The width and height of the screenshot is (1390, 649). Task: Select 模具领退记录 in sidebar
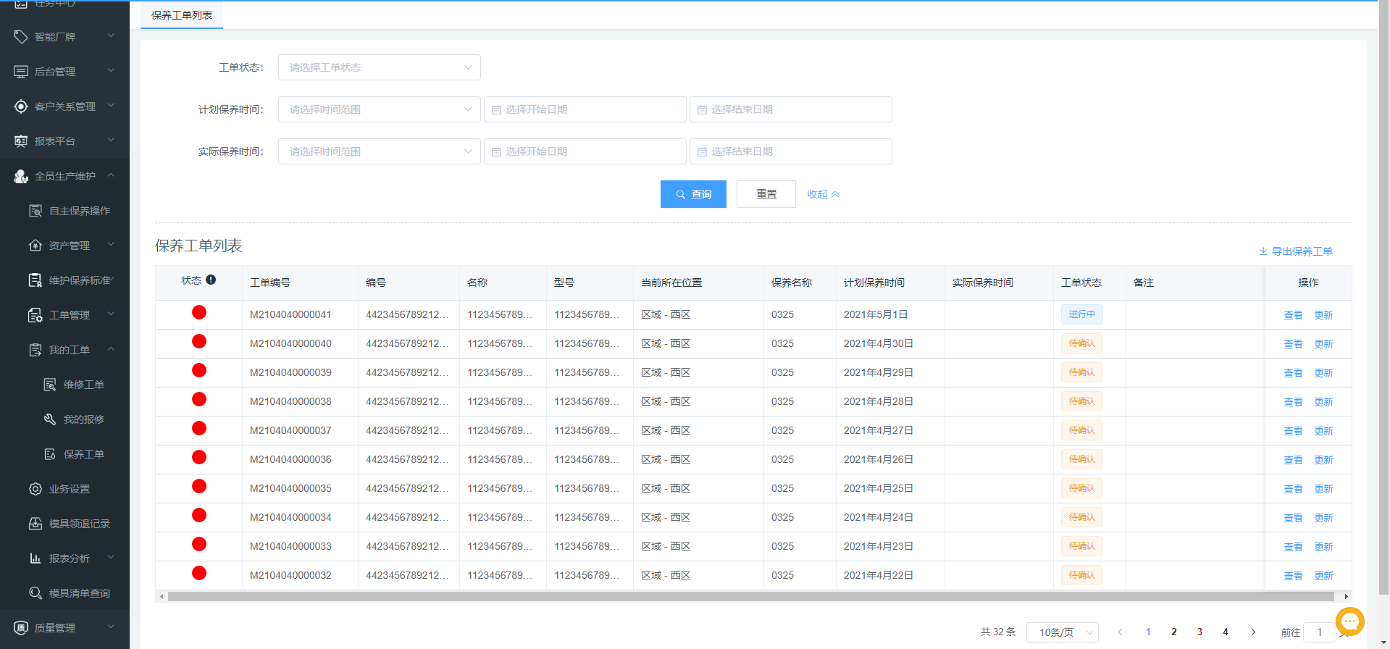[x=79, y=524]
